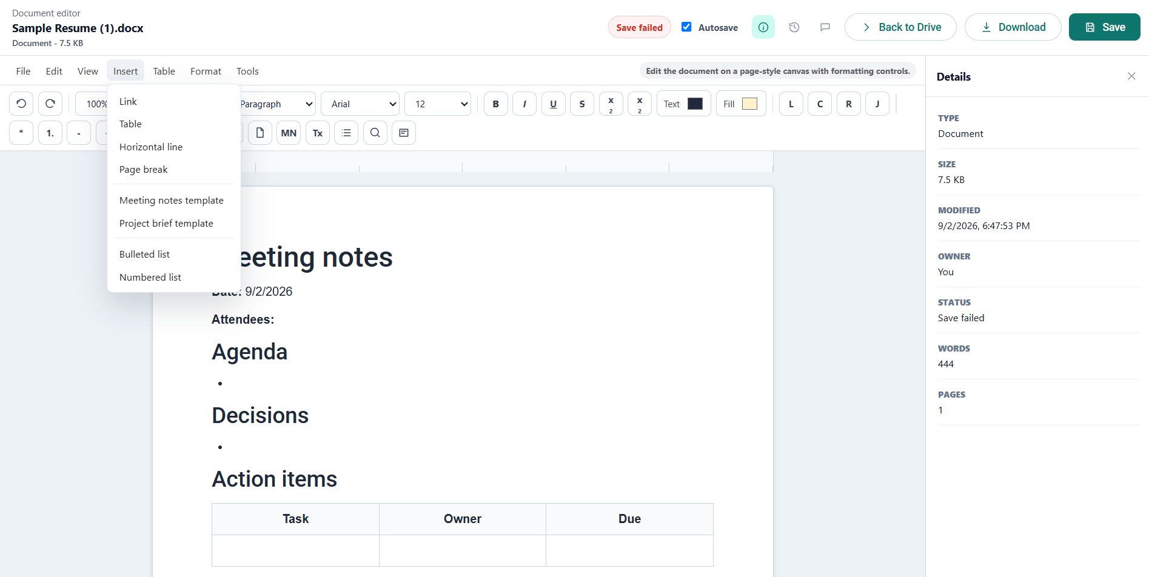Open the View menu

point(88,71)
